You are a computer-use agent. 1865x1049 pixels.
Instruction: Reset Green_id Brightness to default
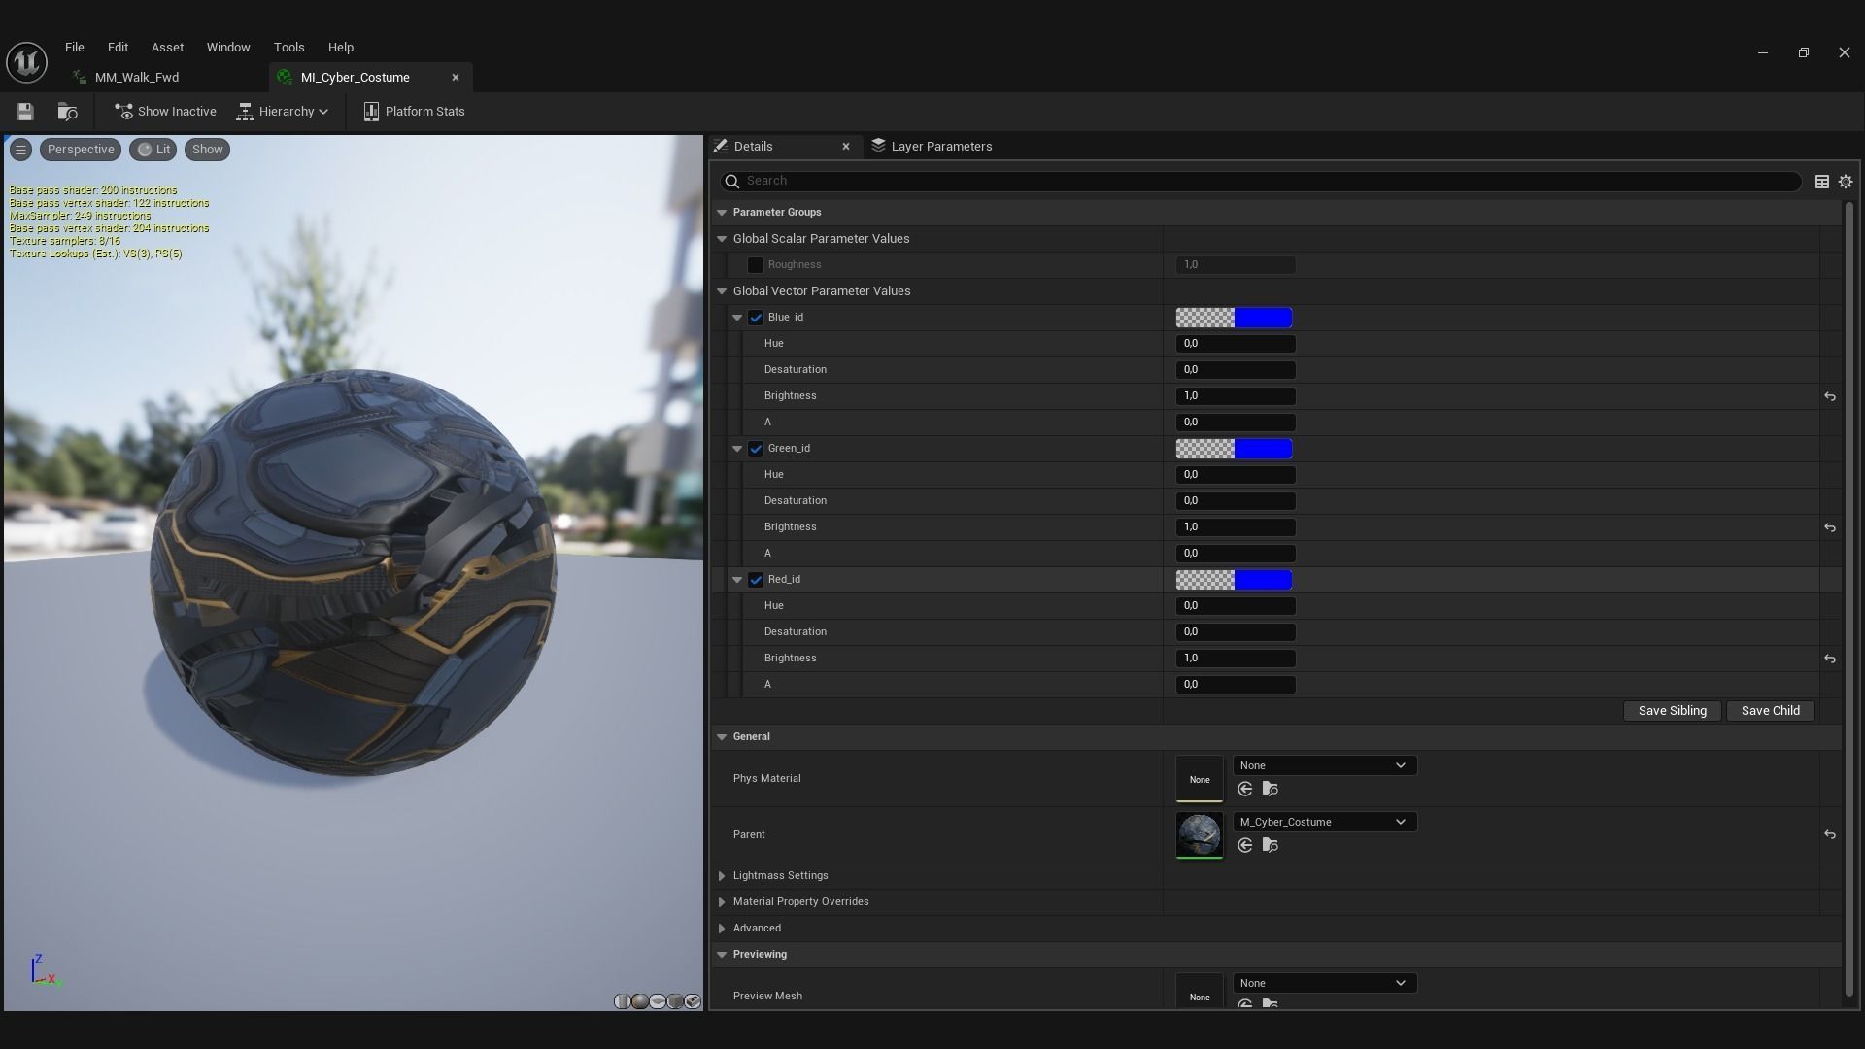[1830, 527]
